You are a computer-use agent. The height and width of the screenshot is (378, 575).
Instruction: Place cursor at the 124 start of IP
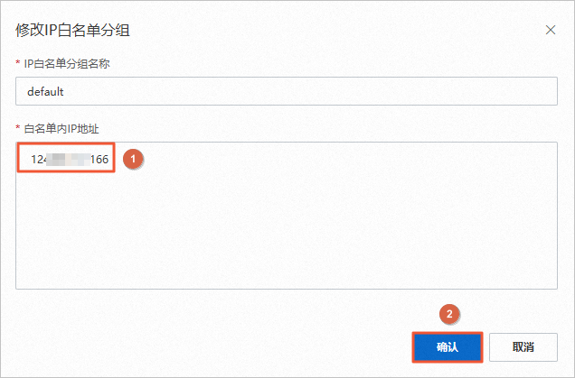pyautogui.click(x=32, y=160)
